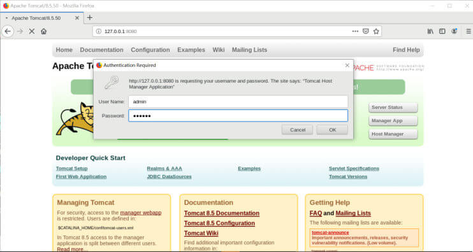
Task: Click the User Name field with admin
Action: click(238, 102)
